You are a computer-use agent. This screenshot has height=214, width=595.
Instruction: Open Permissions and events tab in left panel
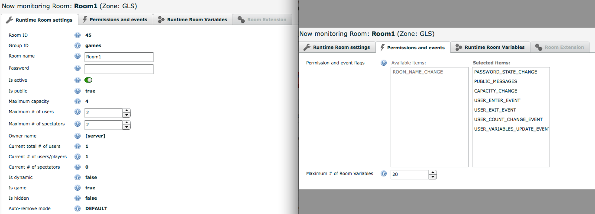pyautogui.click(x=115, y=19)
